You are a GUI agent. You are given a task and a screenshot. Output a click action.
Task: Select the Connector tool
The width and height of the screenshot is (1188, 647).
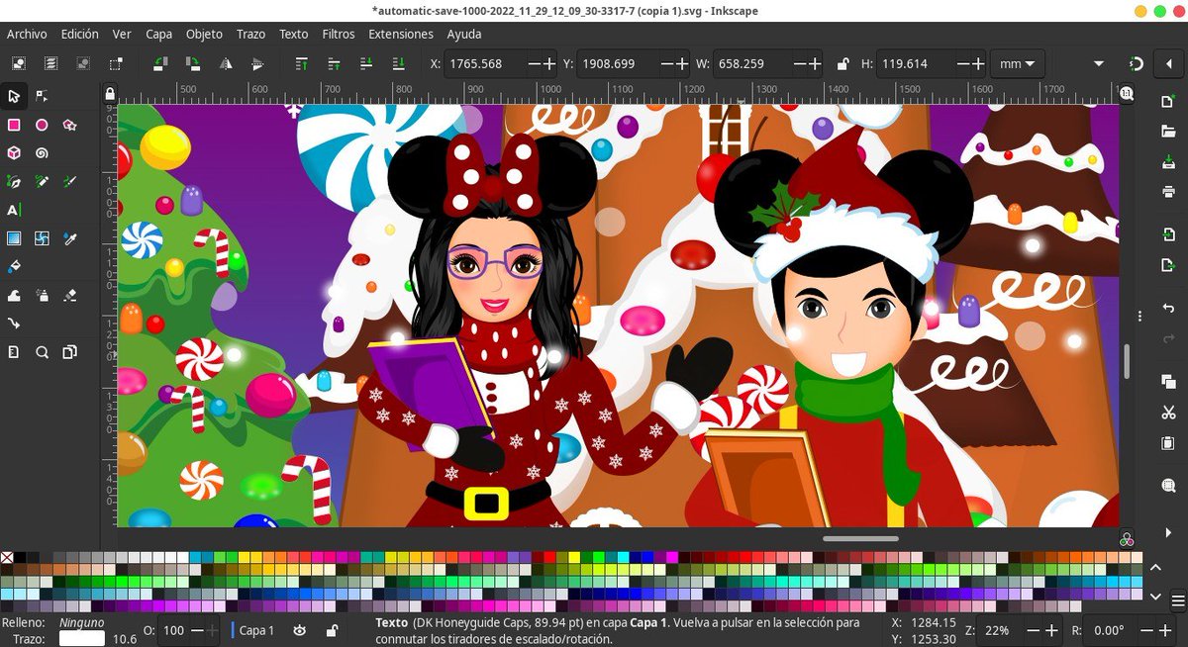coord(14,323)
